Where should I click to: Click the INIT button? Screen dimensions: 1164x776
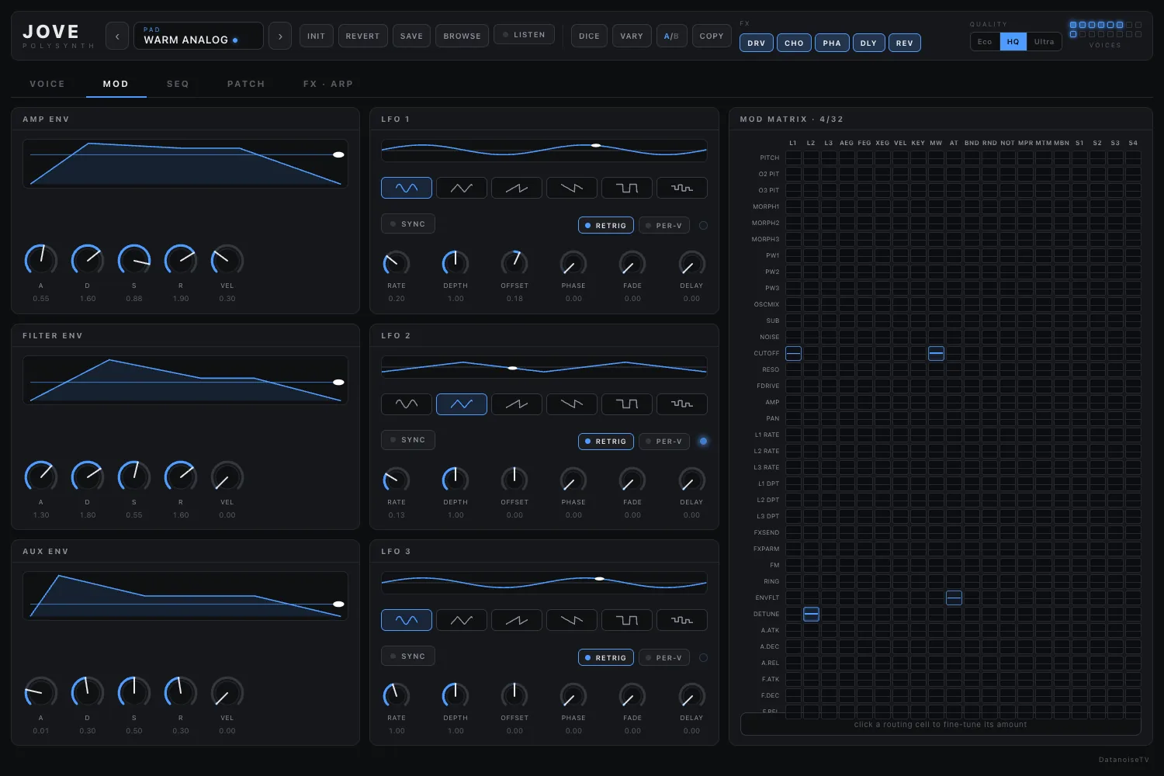coord(317,36)
